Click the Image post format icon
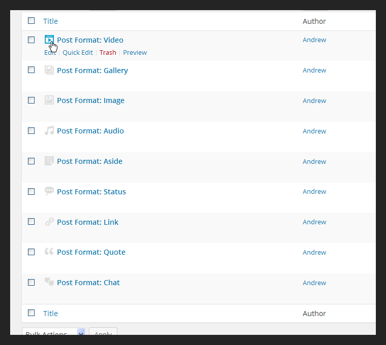Image resolution: width=386 pixels, height=345 pixels. 49,100
